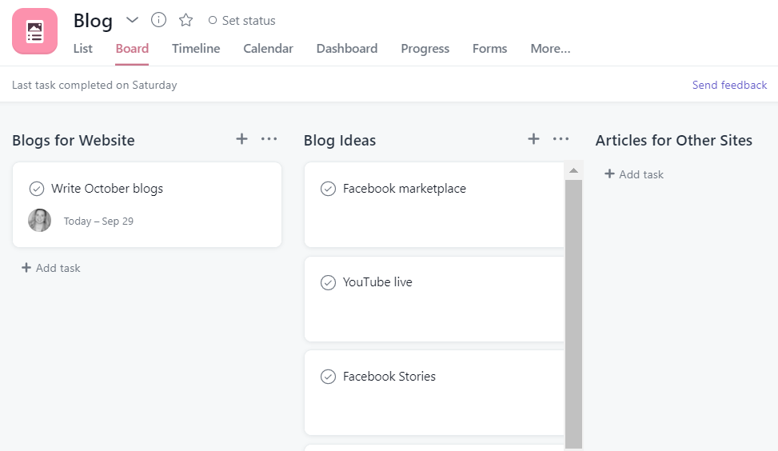
Task: Open the project details info icon
Action: point(159,20)
